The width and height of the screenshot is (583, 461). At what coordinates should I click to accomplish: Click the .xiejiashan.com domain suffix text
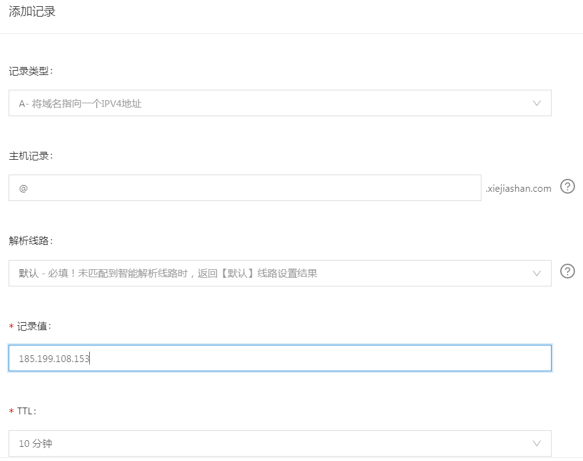pos(518,189)
